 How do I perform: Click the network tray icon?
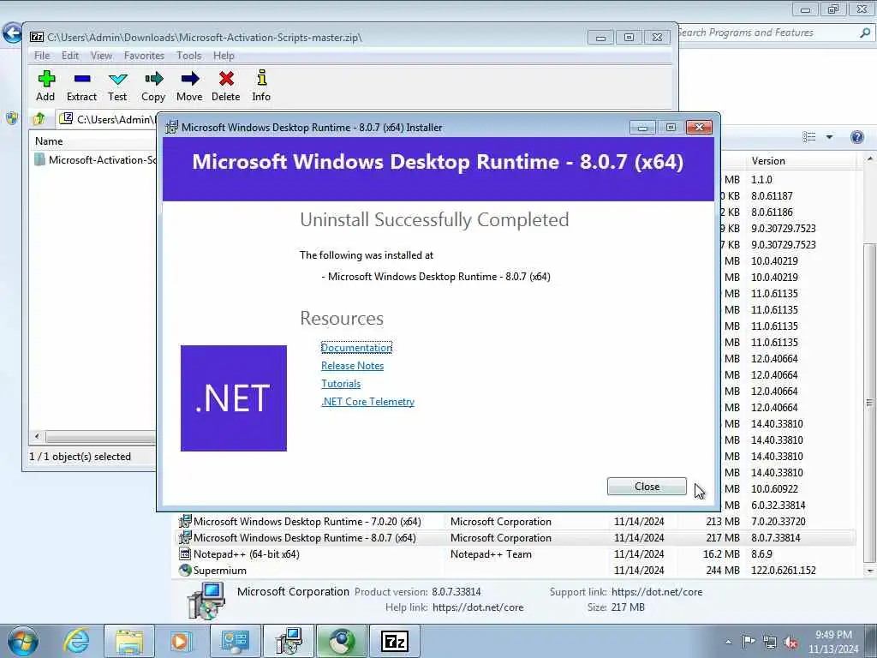click(770, 642)
